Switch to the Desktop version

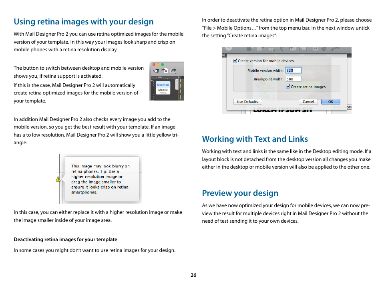tap(163, 85)
